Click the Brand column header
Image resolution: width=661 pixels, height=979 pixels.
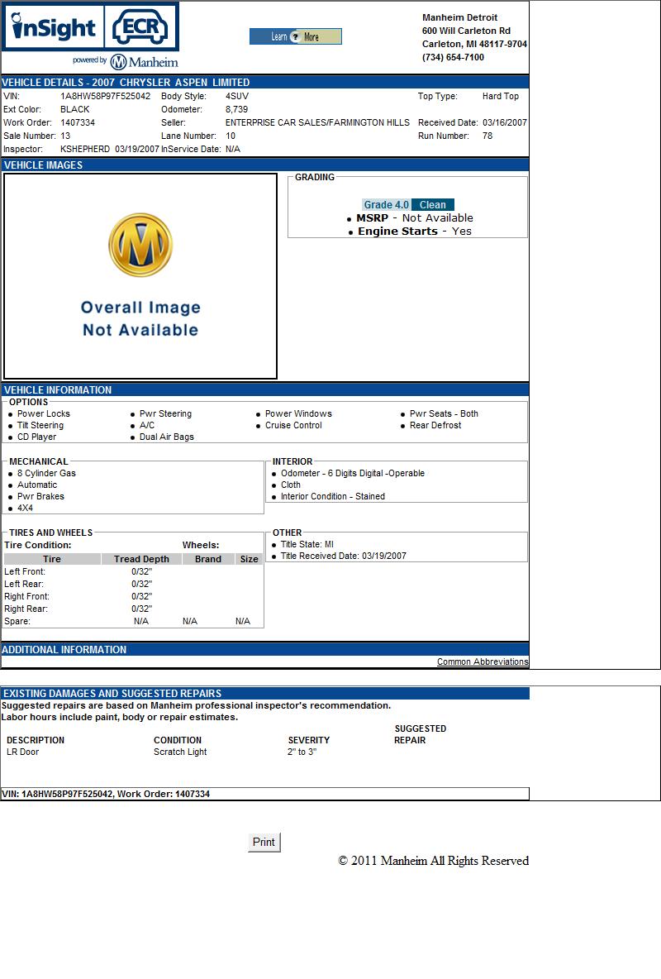[208, 560]
